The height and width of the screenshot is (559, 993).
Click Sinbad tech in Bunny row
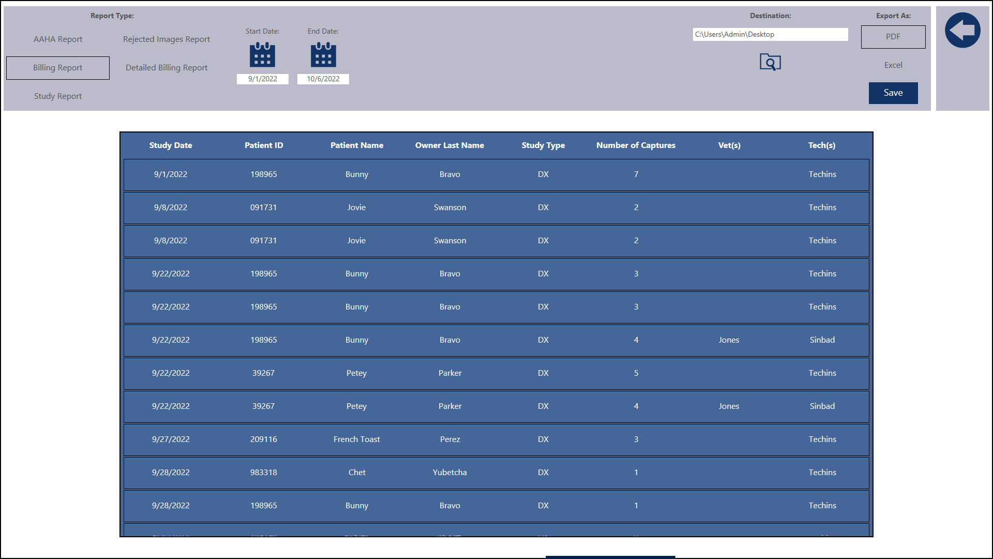pyautogui.click(x=822, y=340)
